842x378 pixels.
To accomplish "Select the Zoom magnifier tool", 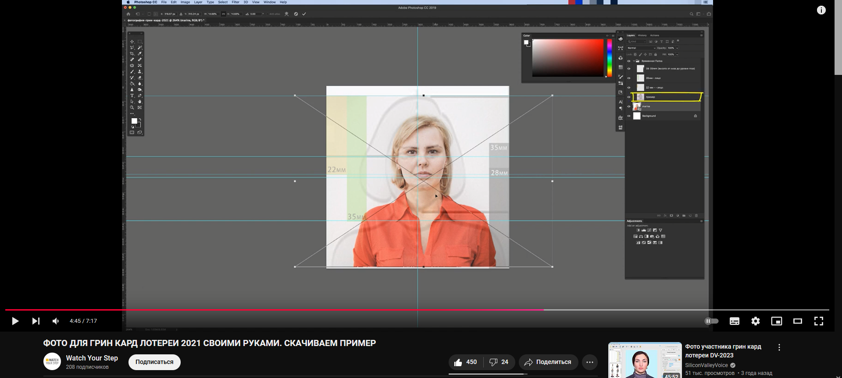I will [132, 107].
